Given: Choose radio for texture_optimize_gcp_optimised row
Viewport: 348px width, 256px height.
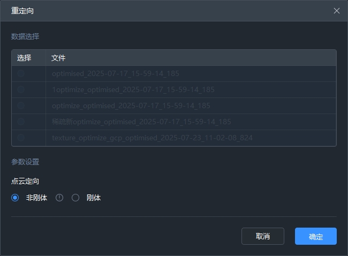Looking at the screenshot, I should tap(21, 138).
